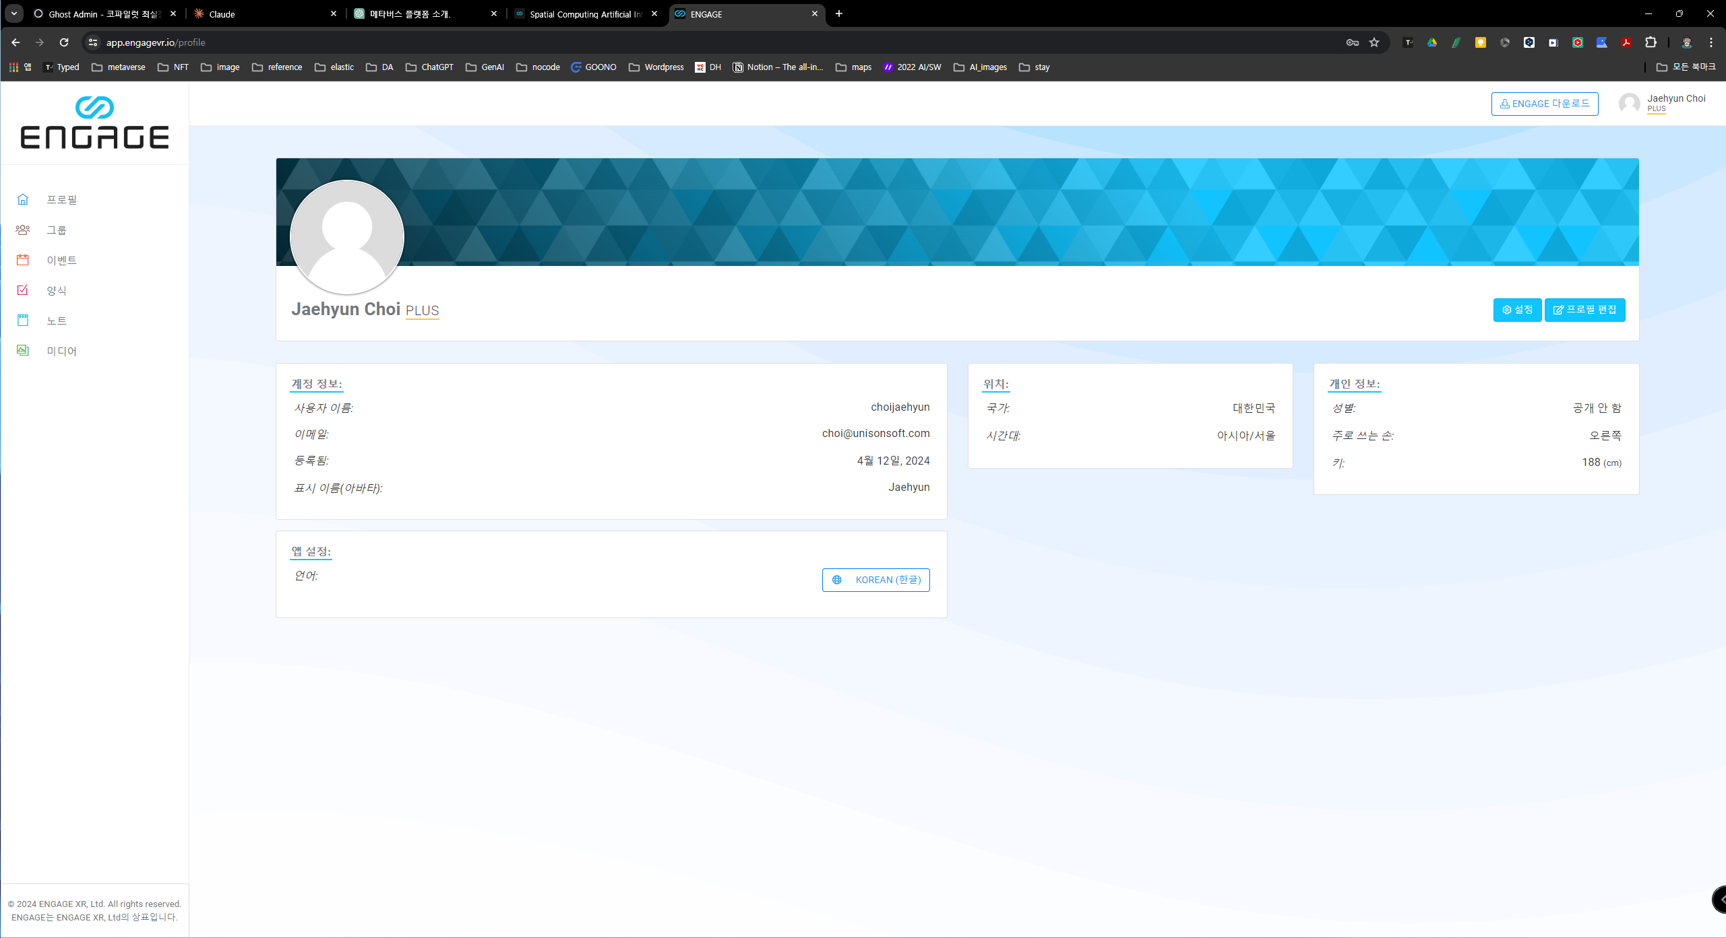Open the KOREAN (한글) language selector
The width and height of the screenshot is (1726, 938).
(875, 580)
